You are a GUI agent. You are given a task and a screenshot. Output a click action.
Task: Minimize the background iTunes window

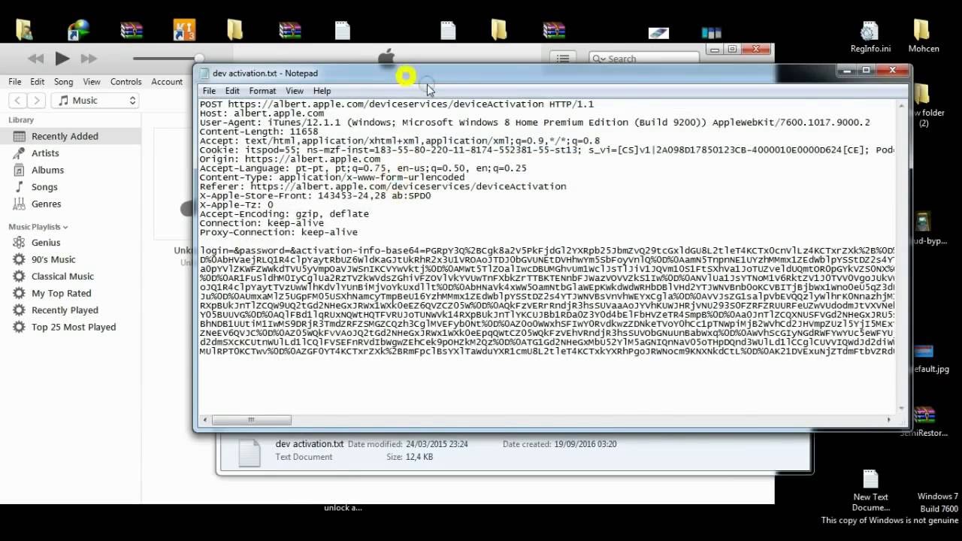pos(715,50)
